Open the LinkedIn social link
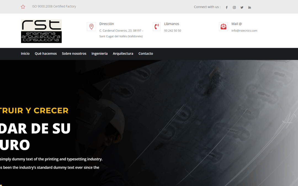Viewport: 298px width, 186px height. 249,7
